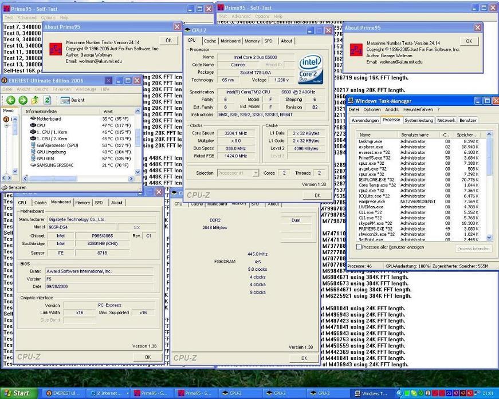Open About tab in CPU-Z Gigabyte mainboard window
The height and width of the screenshot is (399, 499).
116,203
